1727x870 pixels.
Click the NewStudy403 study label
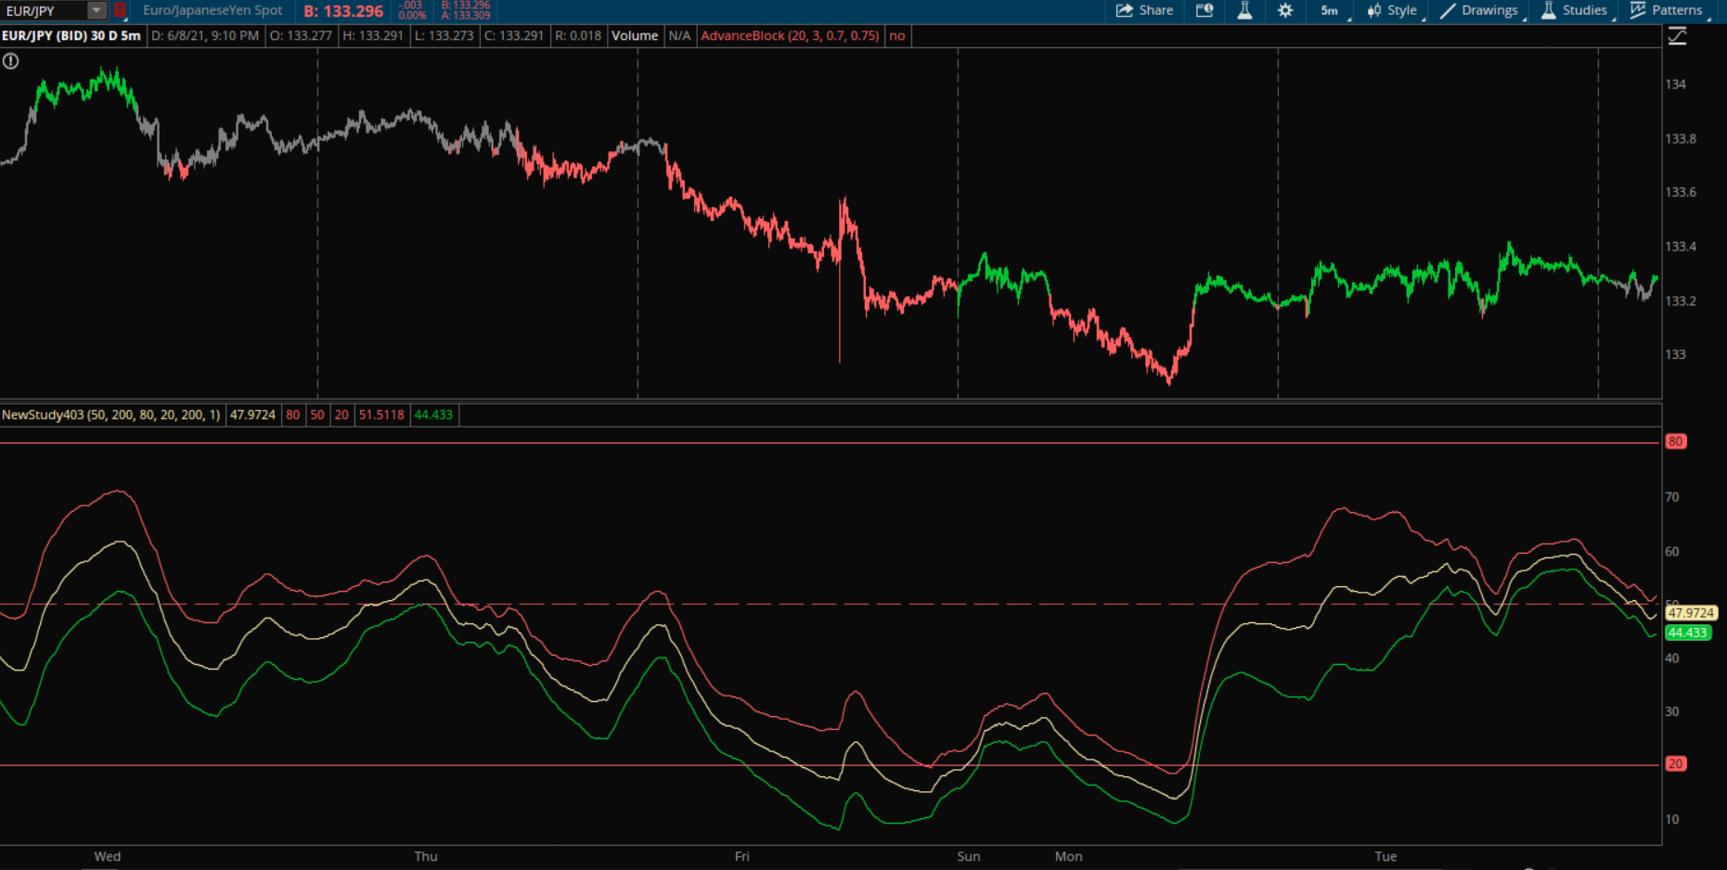[x=111, y=415]
